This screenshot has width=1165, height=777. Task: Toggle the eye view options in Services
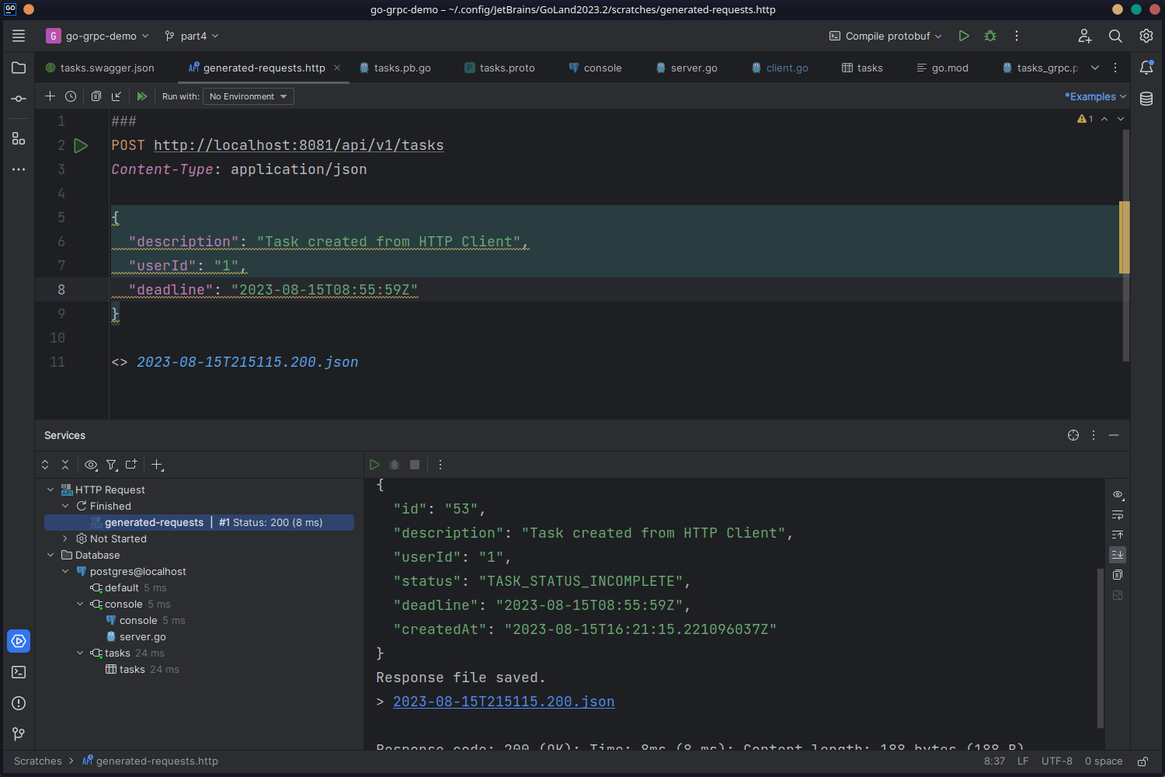[91, 465]
